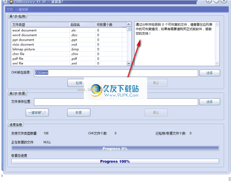
Task: Click the 检测 button
Action: click(79, 83)
